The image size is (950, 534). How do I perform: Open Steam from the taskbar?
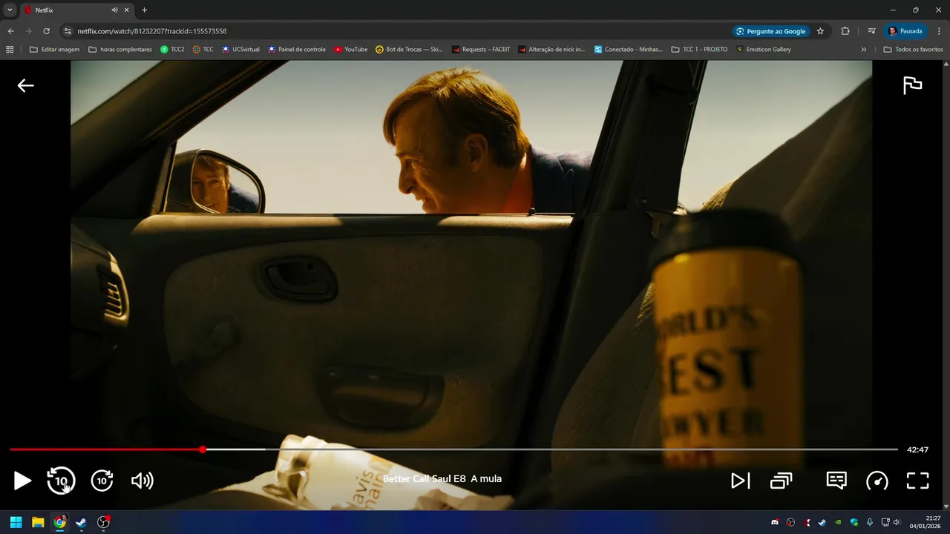[x=81, y=522]
